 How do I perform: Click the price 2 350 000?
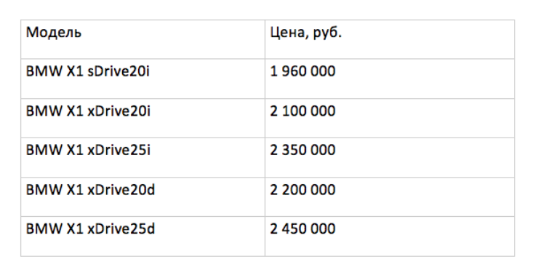click(302, 151)
